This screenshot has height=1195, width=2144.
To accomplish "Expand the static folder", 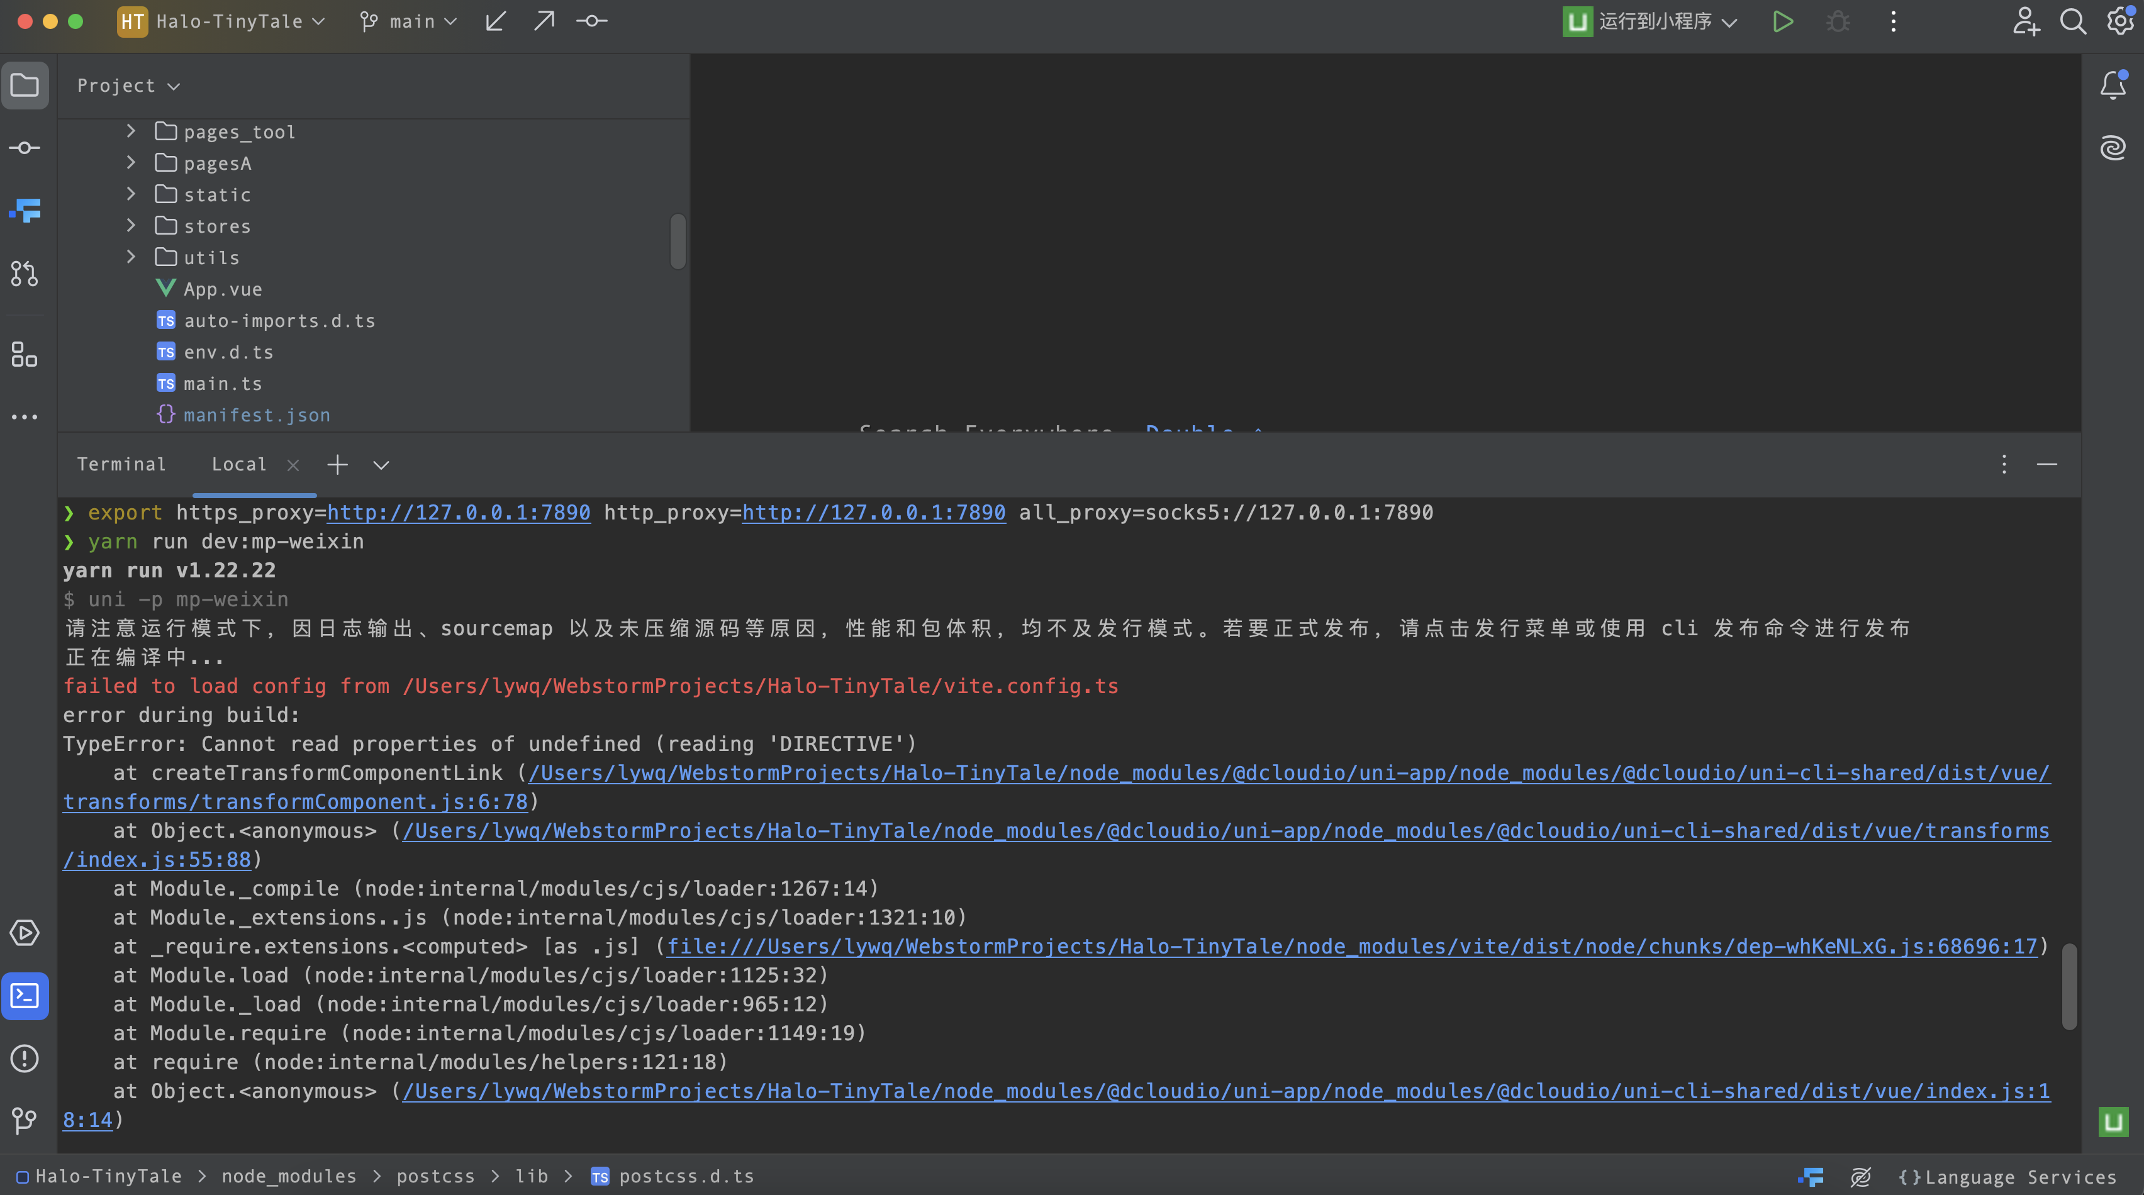I will pyautogui.click(x=131, y=195).
